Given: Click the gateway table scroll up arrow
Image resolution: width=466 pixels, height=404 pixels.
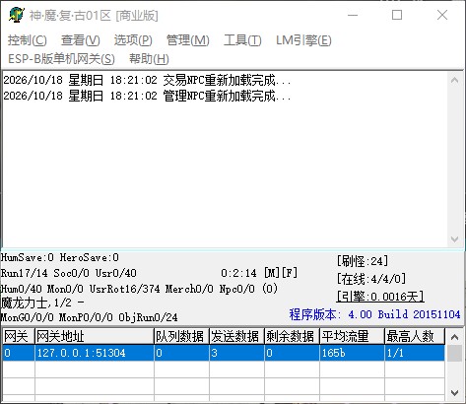Looking at the screenshot, I should coord(455,337).
